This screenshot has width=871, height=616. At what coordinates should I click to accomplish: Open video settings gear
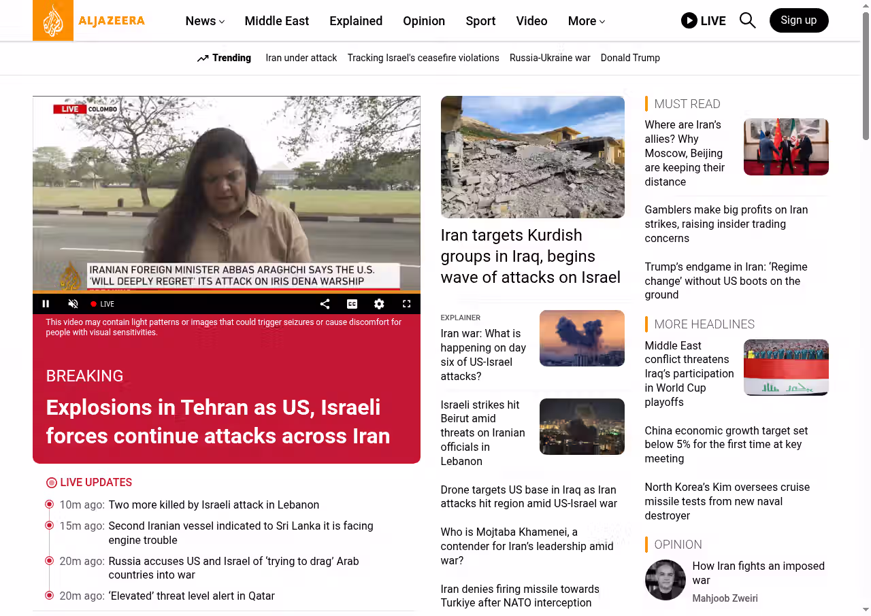(379, 304)
